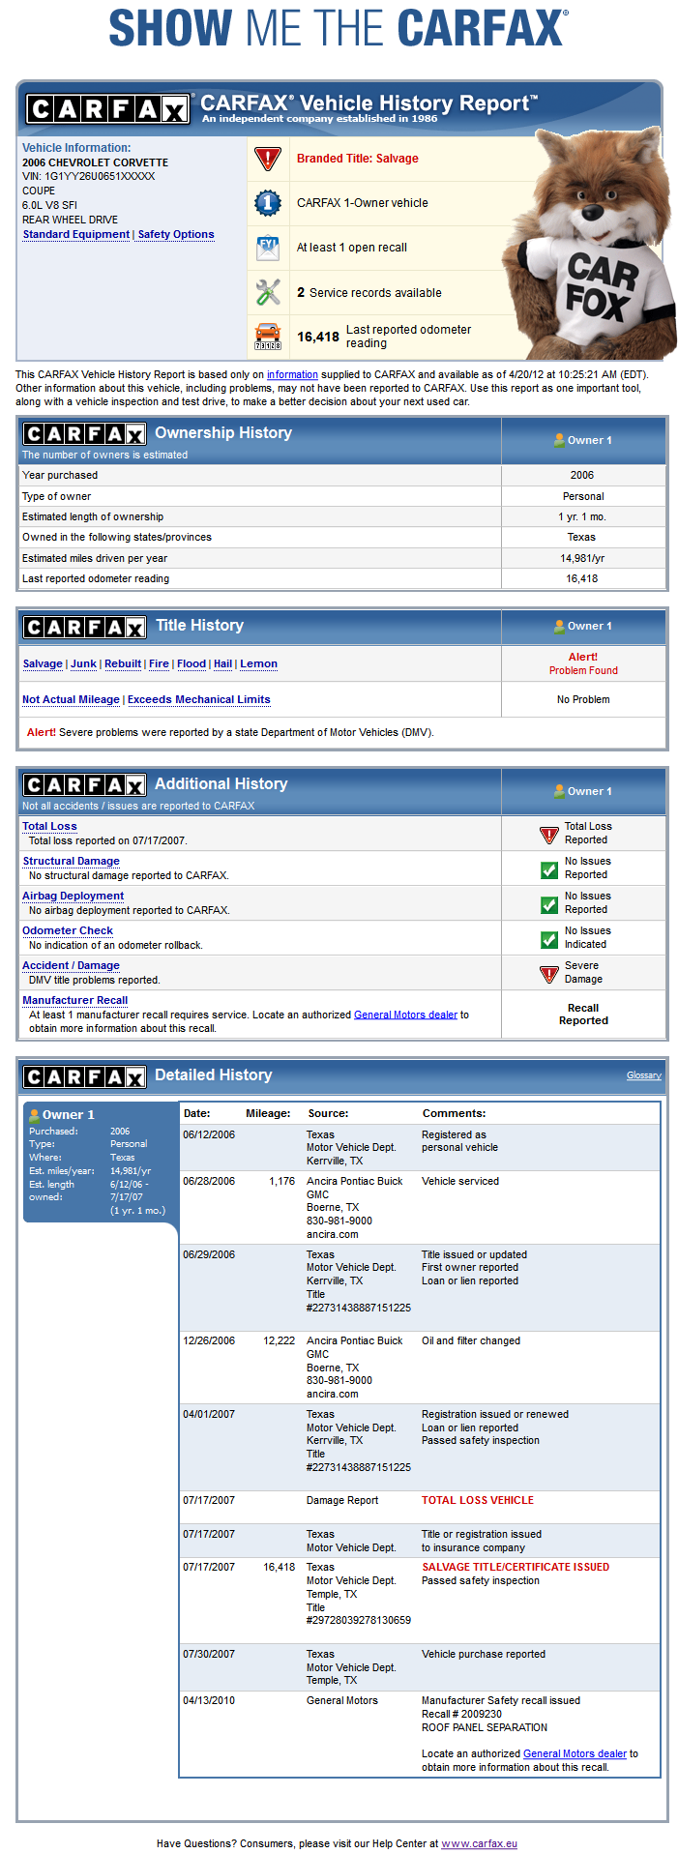This screenshot has height=1854, width=678.
Task: Open the Accident / Damage glossary link
Action: click(71, 965)
